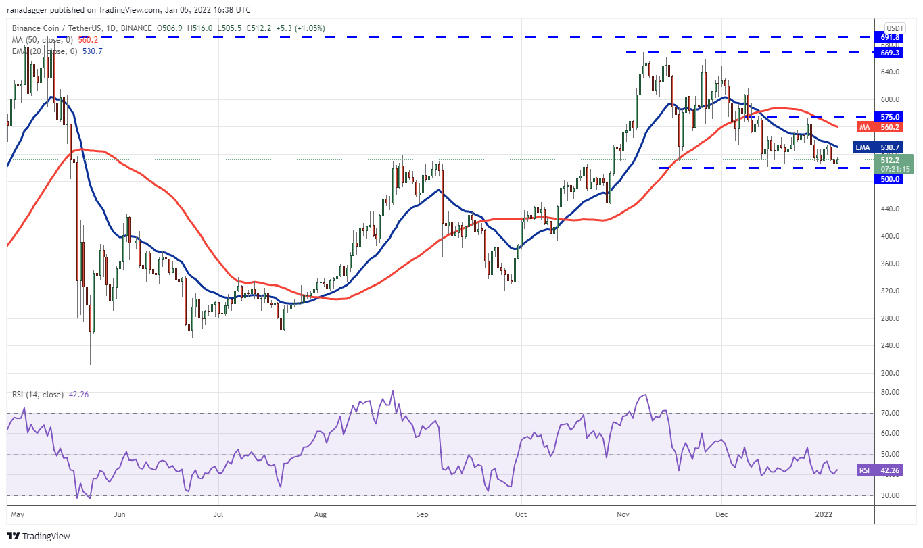
Task: Click the 2022 label on the time axis
Action: (825, 514)
